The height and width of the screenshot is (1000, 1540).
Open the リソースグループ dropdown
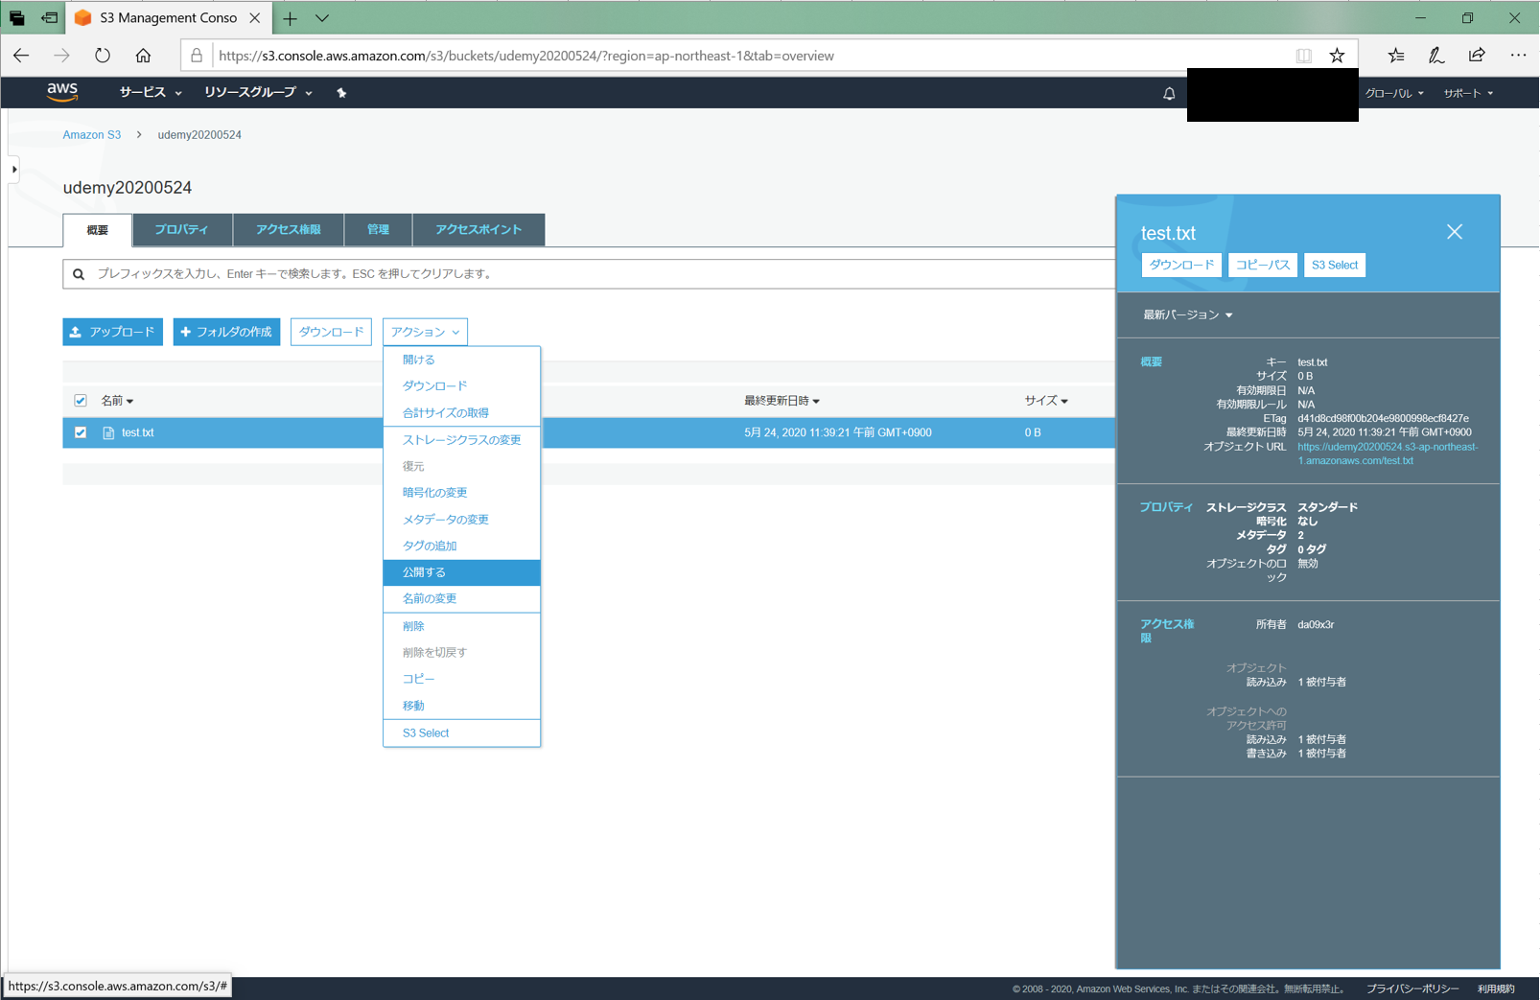[258, 93]
